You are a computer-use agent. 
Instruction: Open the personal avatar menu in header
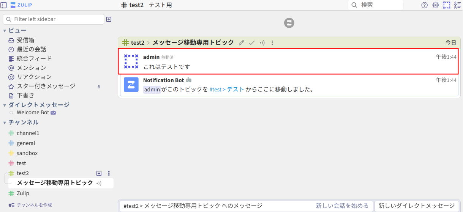tap(447, 5)
